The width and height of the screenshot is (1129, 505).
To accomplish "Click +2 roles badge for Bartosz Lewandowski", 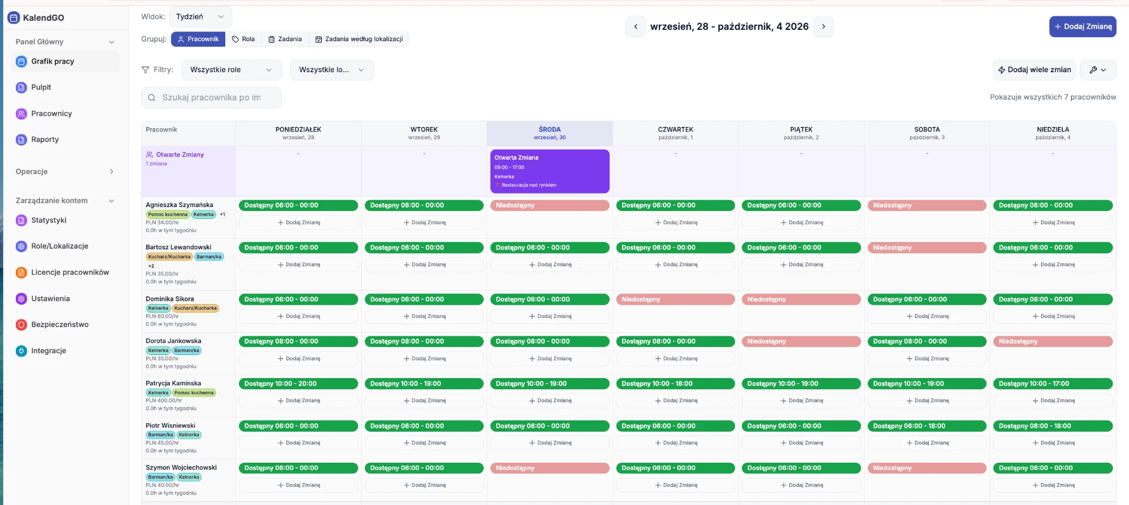I will coord(151,266).
